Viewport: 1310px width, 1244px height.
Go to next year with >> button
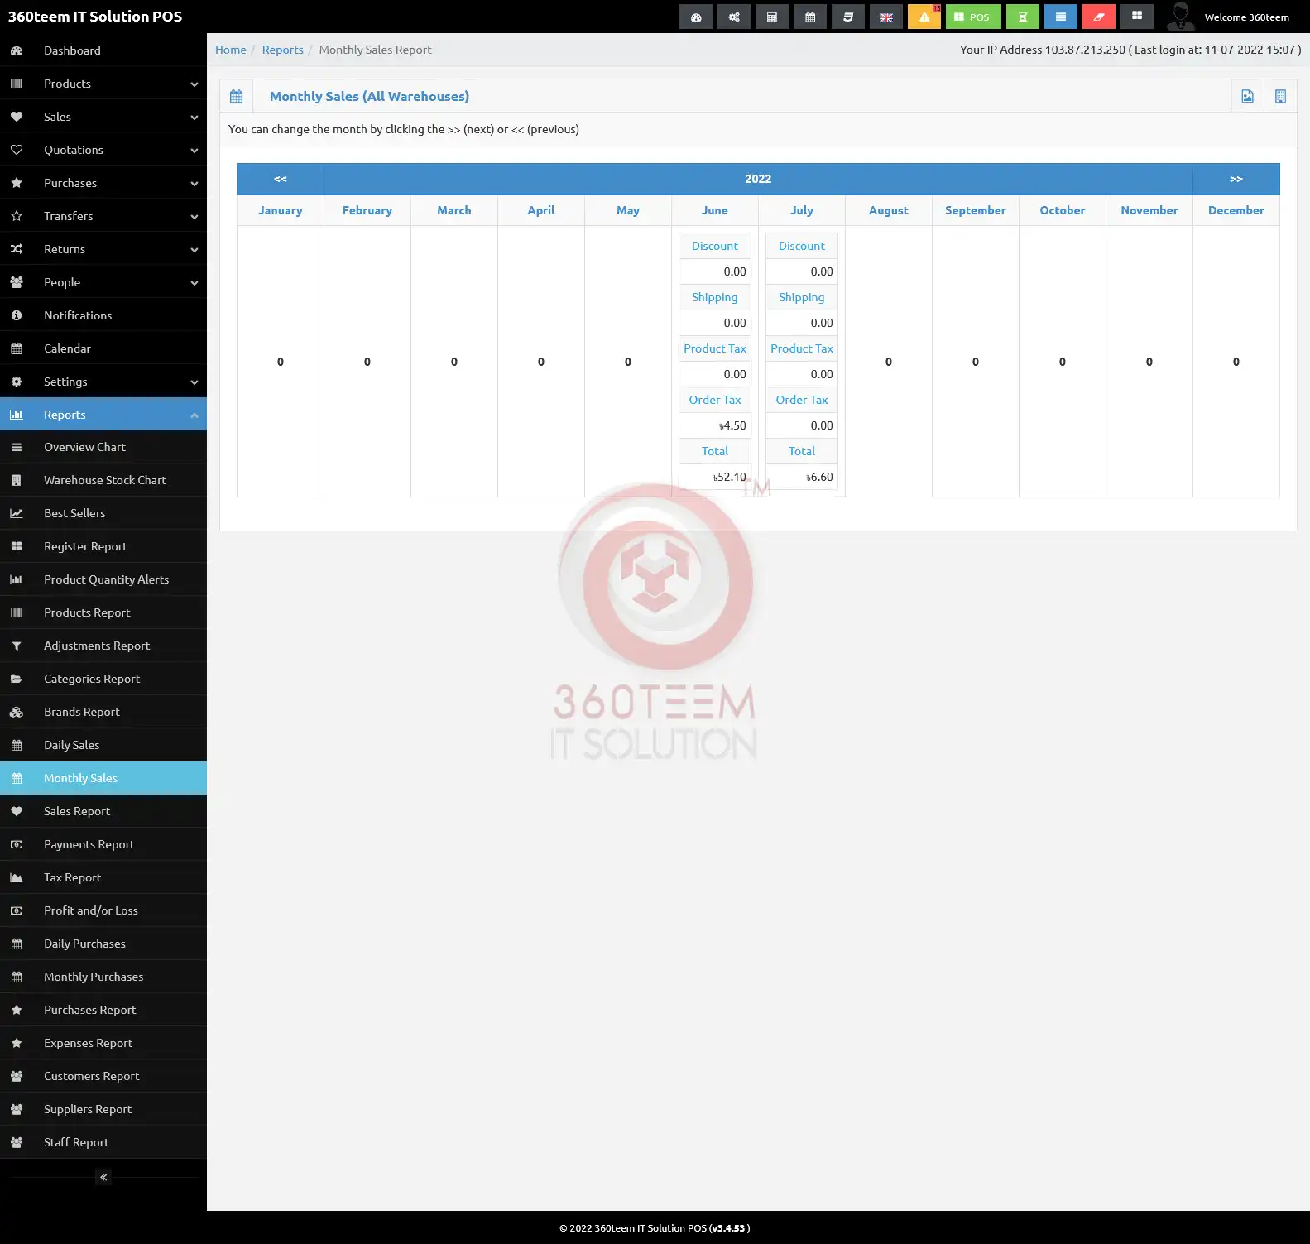pos(1236,179)
